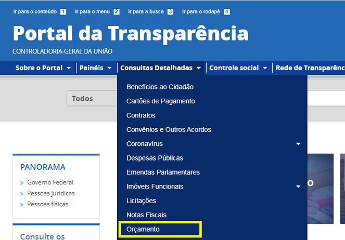Open the Todos search filter dropdown
This screenshot has width=345, height=240.
click(x=92, y=98)
